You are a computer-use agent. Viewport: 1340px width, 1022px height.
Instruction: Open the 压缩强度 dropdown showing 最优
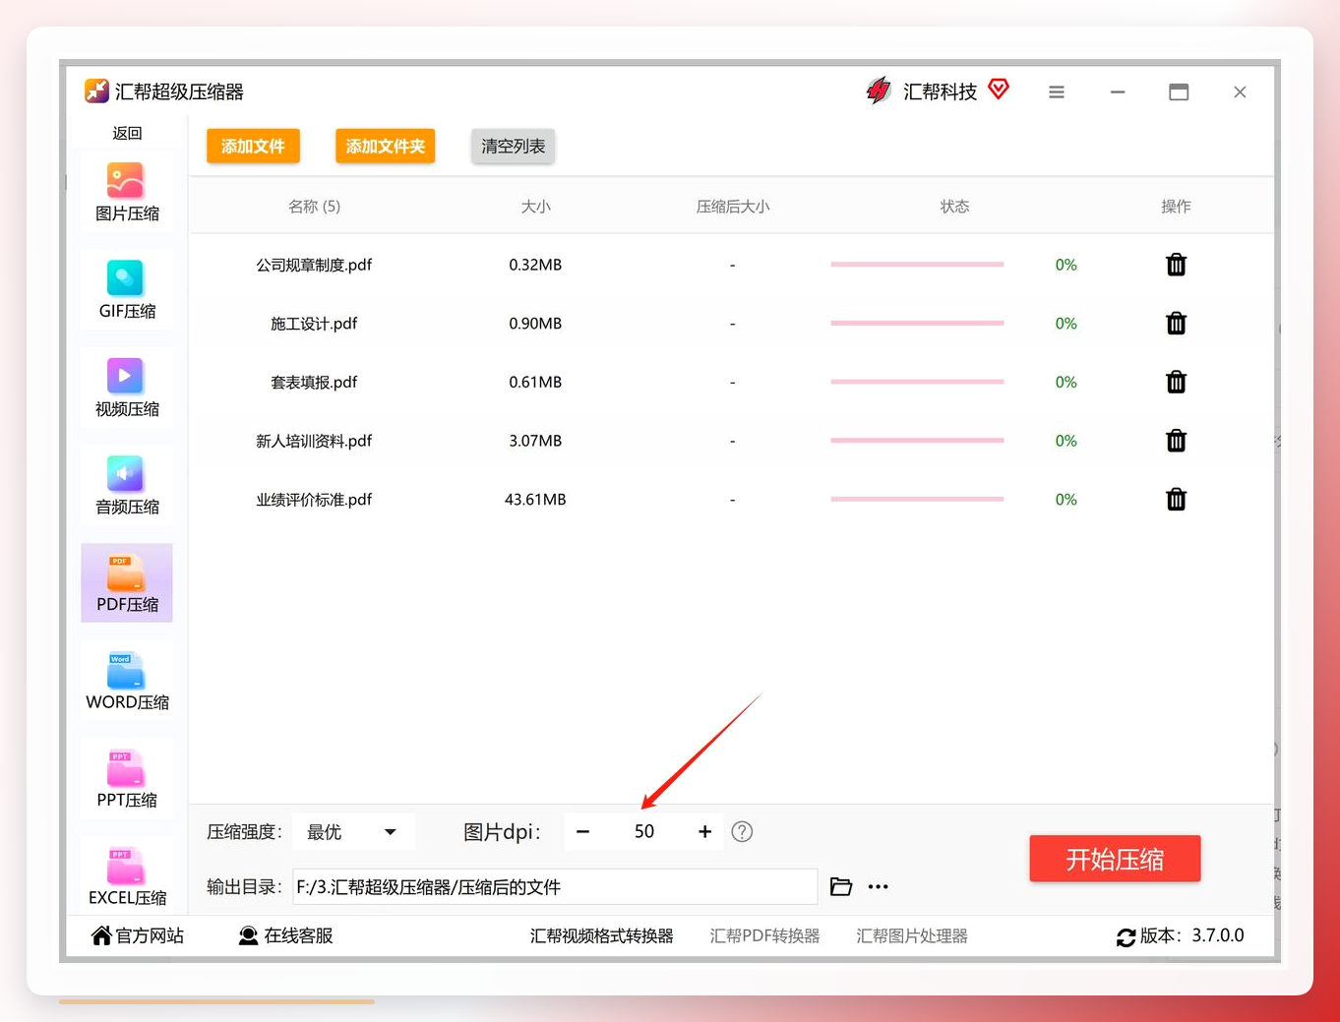click(x=353, y=832)
